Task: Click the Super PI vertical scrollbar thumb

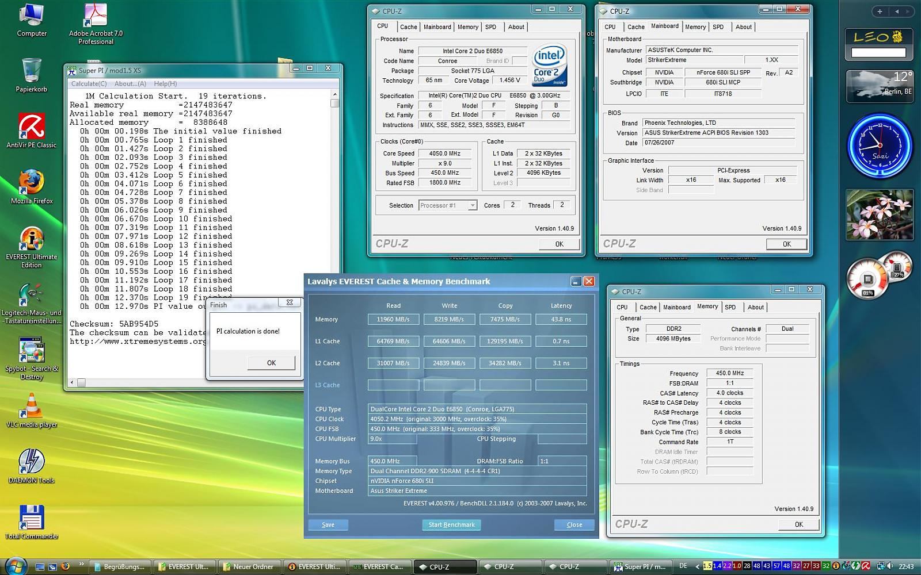Action: point(334,103)
